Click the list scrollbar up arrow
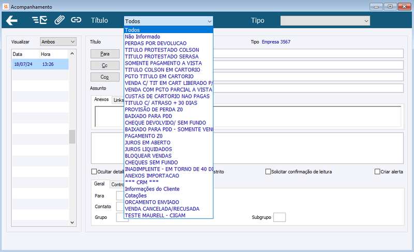Viewport: 414px width, 252px height. [72, 54]
